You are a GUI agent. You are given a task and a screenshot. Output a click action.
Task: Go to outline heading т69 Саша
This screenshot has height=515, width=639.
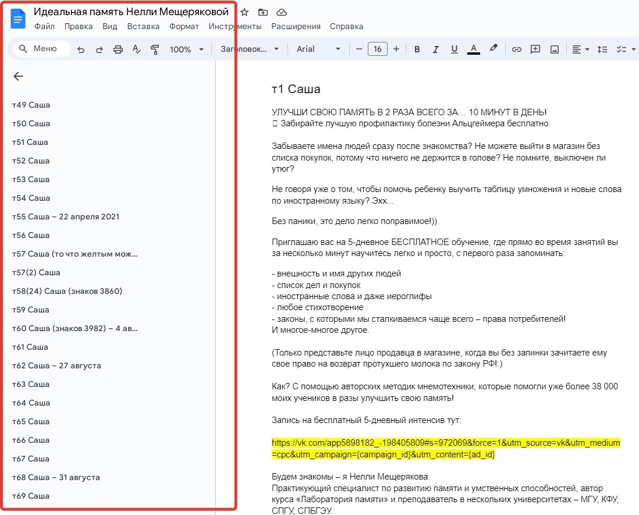[x=31, y=496]
